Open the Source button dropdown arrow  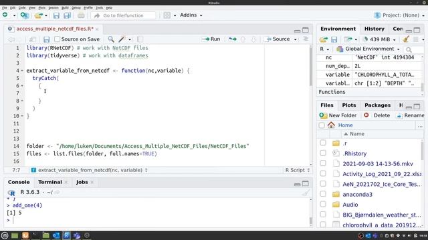click(x=296, y=39)
